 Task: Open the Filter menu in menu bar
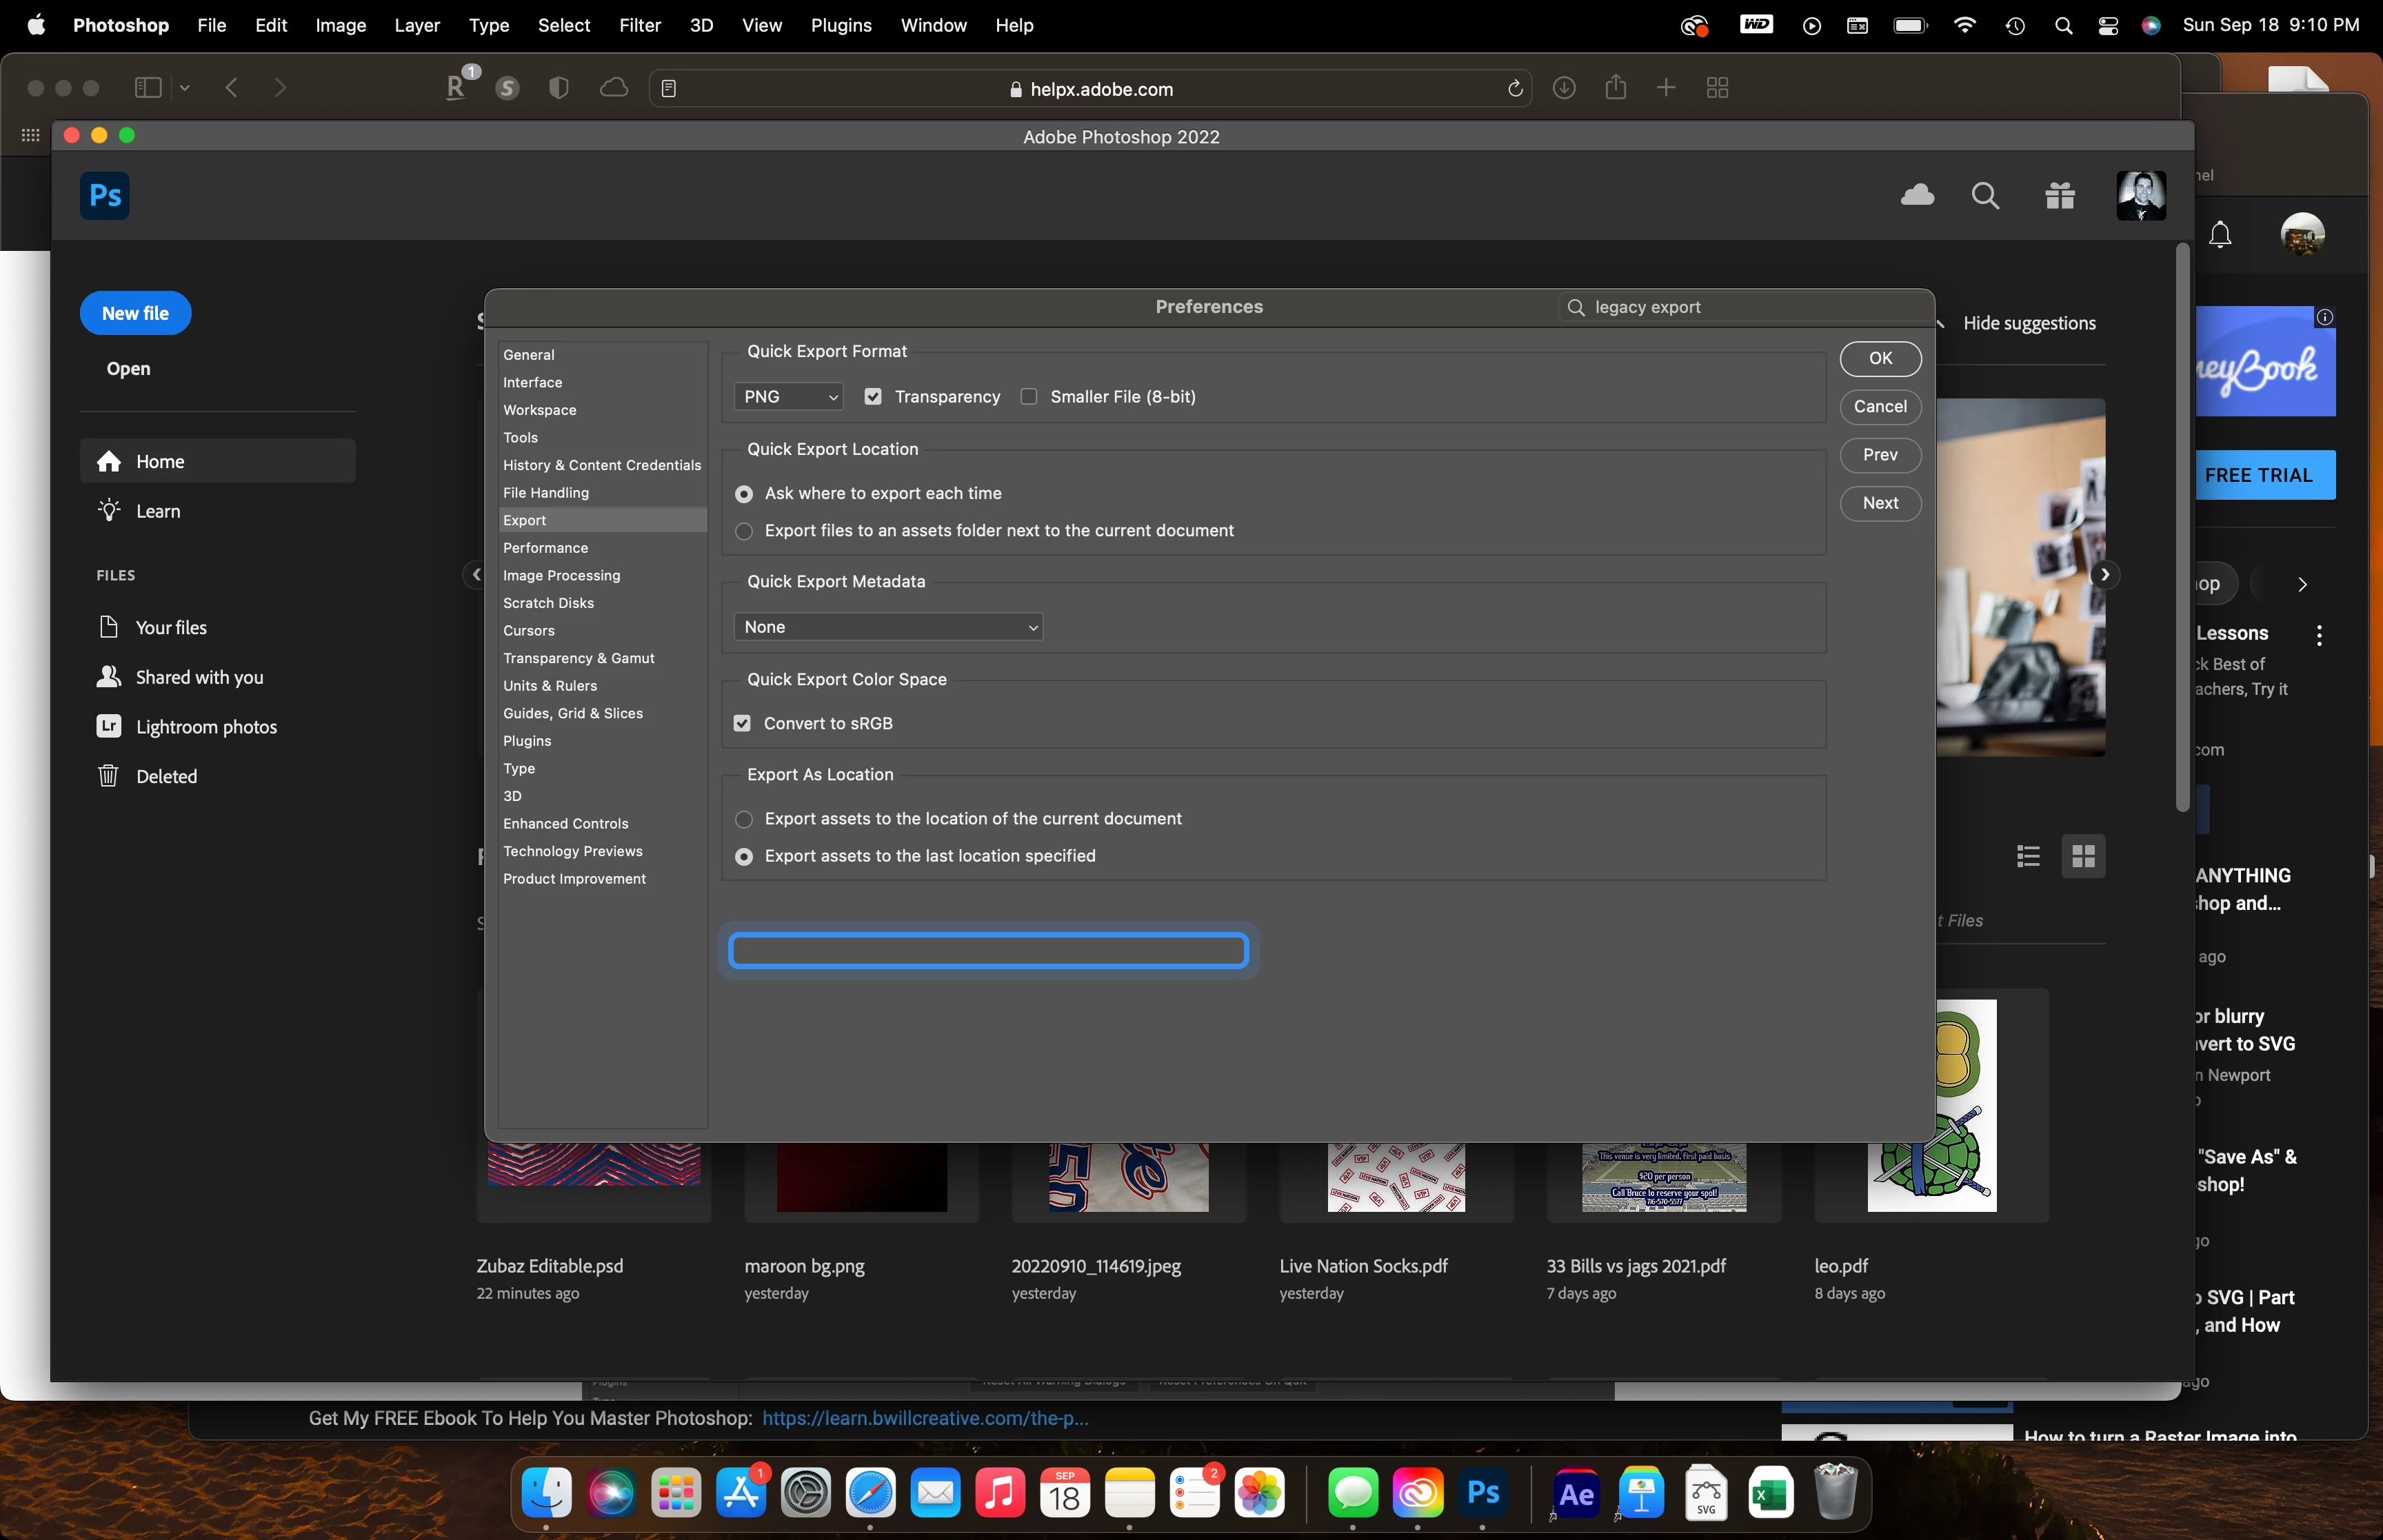[x=639, y=25]
